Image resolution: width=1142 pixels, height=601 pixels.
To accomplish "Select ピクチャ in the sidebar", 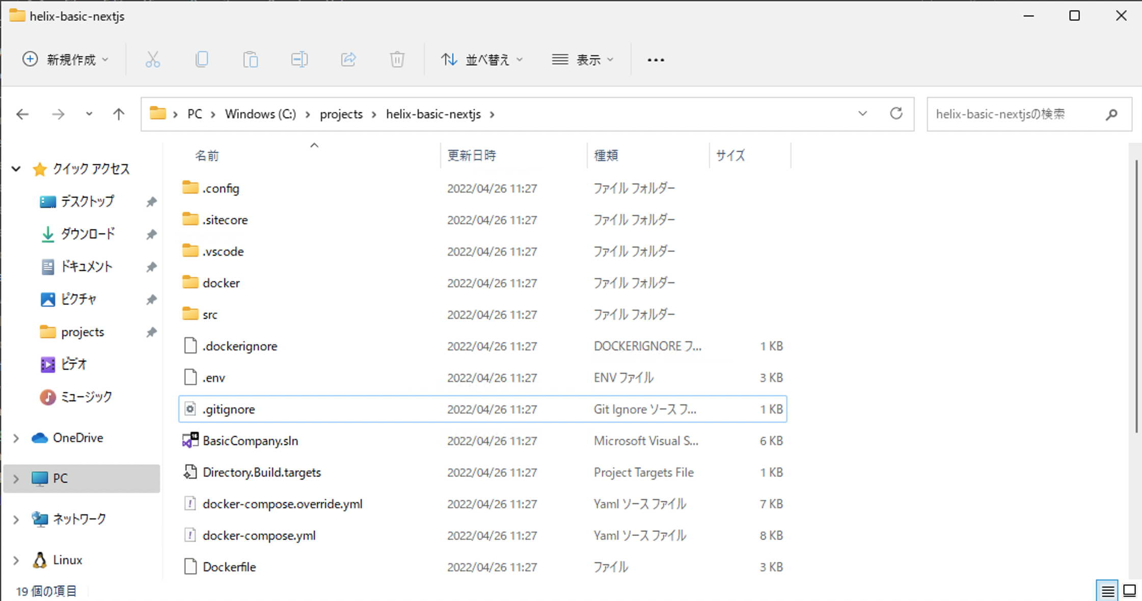I will pyautogui.click(x=78, y=299).
